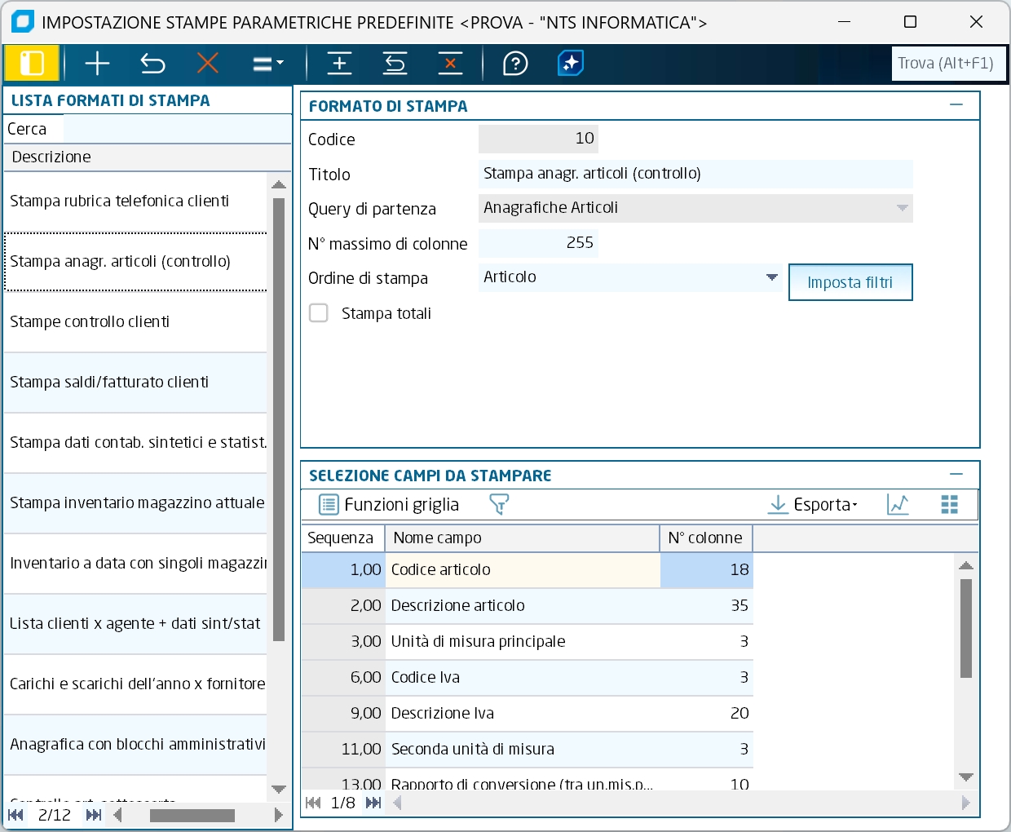Open Funzioni griglia menu
This screenshot has width=1011, height=832.
(x=389, y=505)
